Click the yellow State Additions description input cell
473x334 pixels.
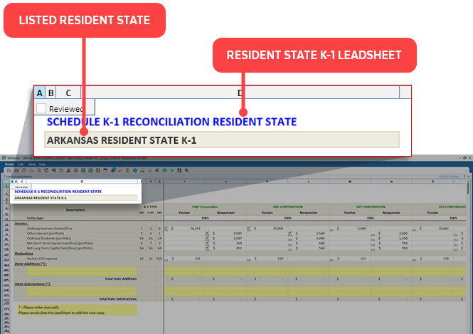(82, 271)
